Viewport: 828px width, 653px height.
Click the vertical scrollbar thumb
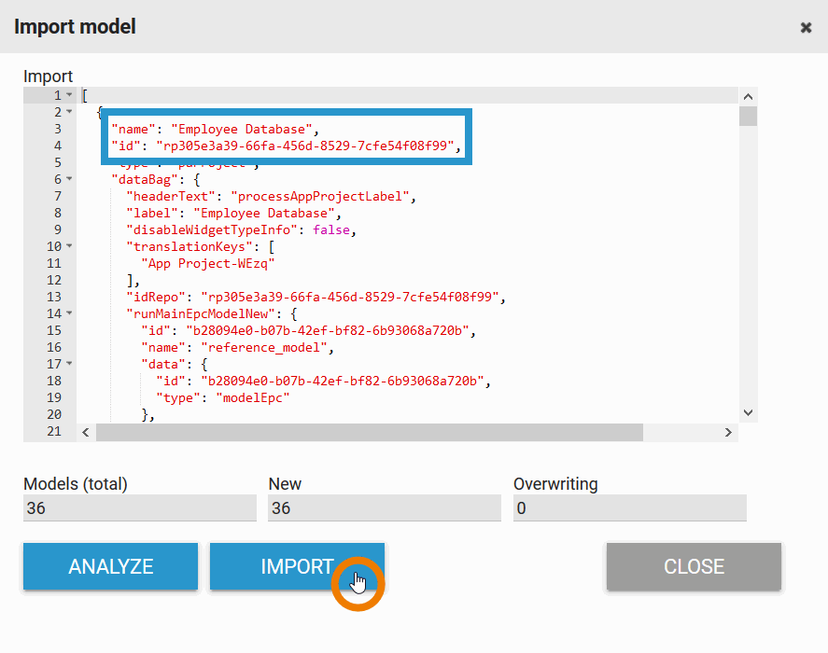pos(748,116)
